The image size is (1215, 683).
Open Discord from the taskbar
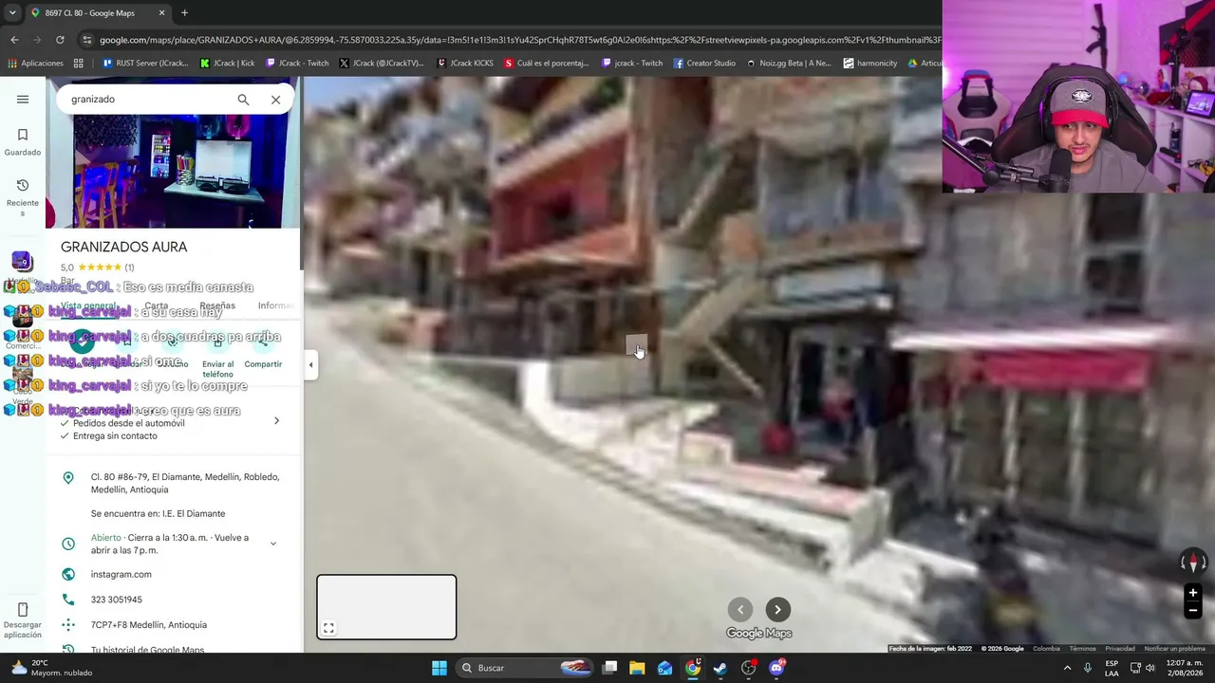click(x=776, y=668)
